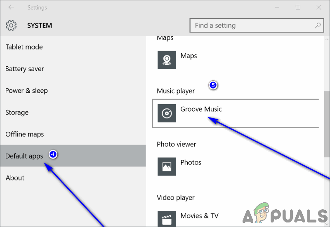Open Power & sleep settings
Viewport: 330px width, 227px height.
[x=26, y=91]
